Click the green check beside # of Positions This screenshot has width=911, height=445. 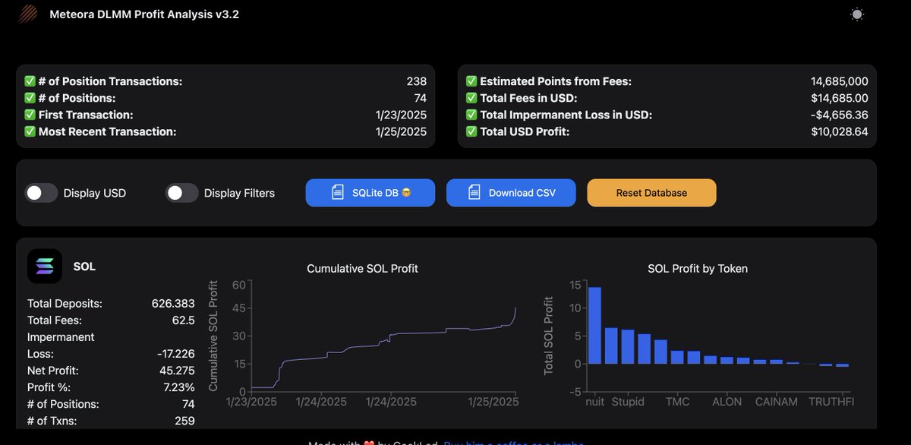30,98
